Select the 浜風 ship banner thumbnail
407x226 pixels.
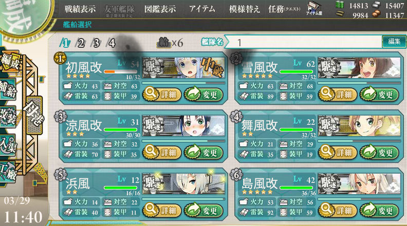pos(183,183)
